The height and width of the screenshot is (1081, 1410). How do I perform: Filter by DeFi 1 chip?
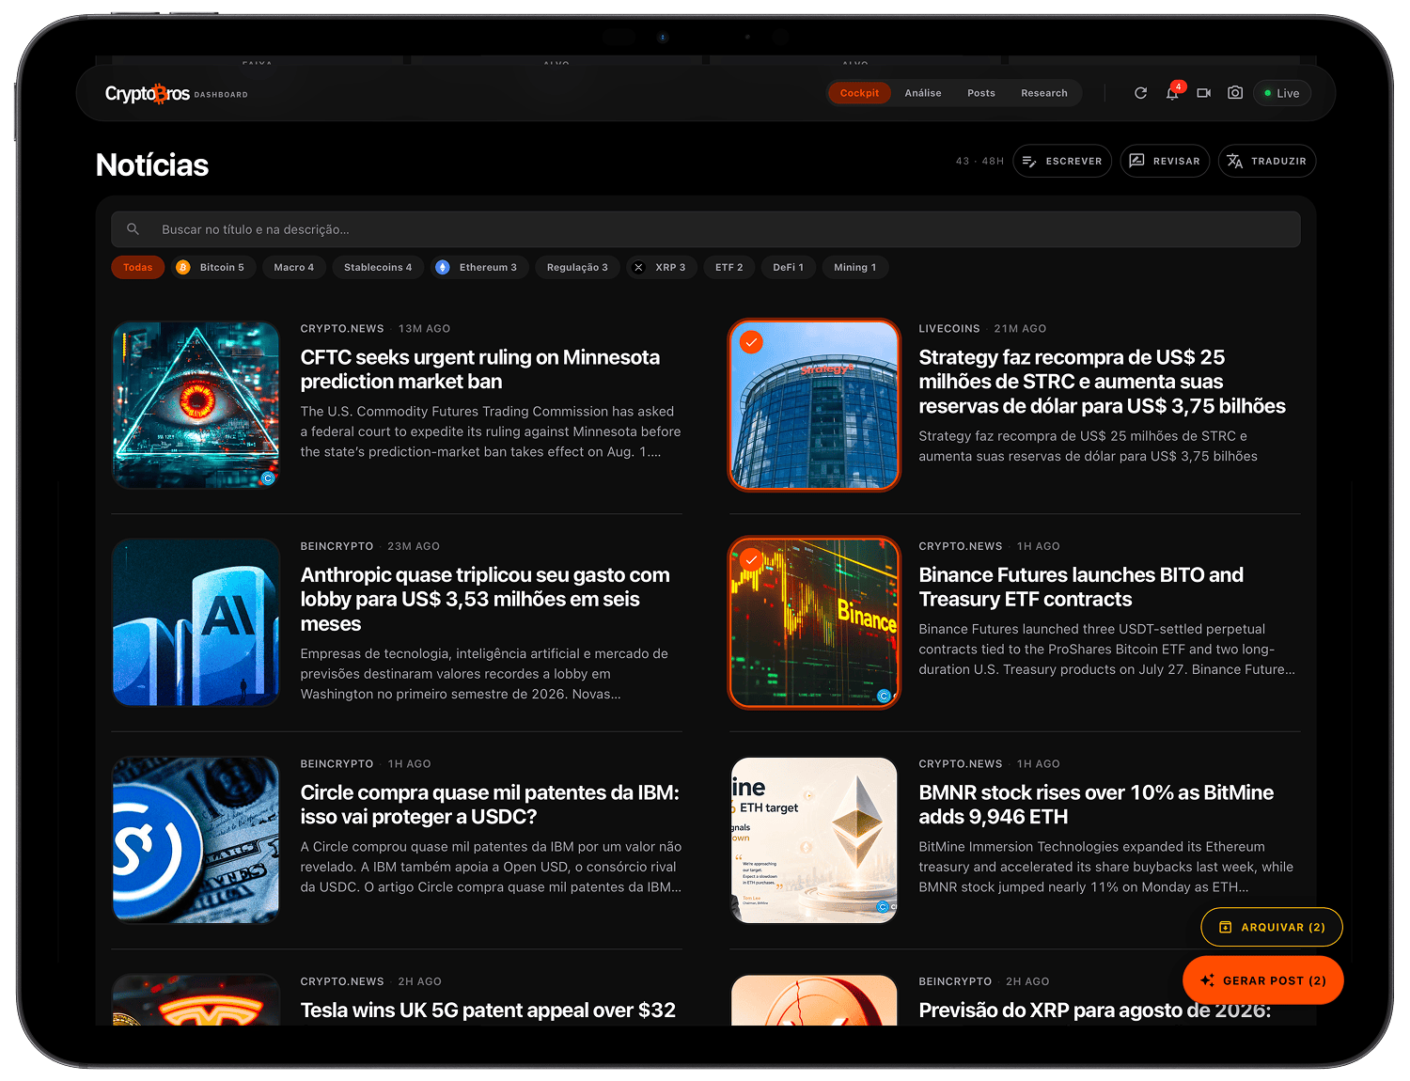(x=788, y=268)
